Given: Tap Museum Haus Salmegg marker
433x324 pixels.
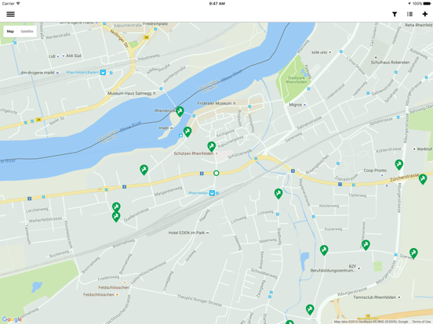Looking at the screenshot, I should (x=154, y=93).
